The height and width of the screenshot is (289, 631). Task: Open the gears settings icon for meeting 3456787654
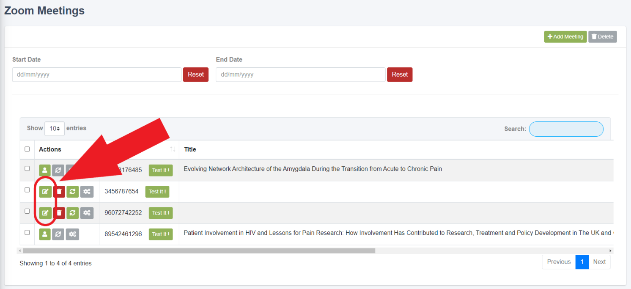87,192
